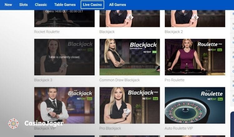Open the New games tab
Screen dimensions: 234x137
8,5
